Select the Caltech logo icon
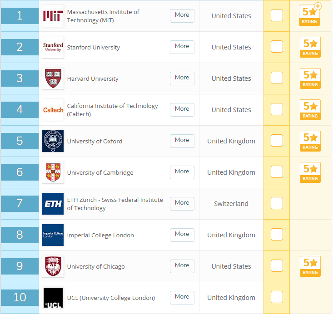Image resolution: width=333 pixels, height=314 pixels. 53,110
